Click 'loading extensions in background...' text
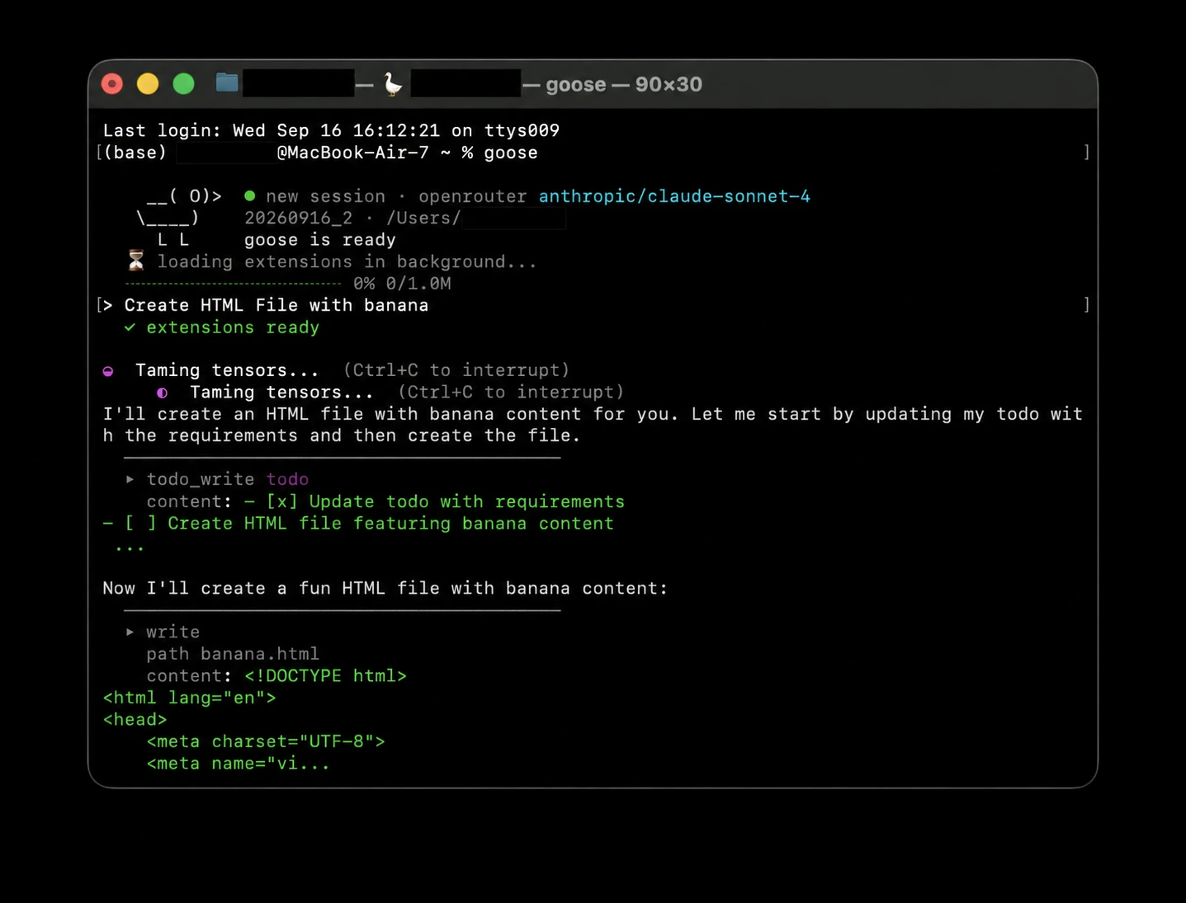The image size is (1186, 903). tap(347, 261)
